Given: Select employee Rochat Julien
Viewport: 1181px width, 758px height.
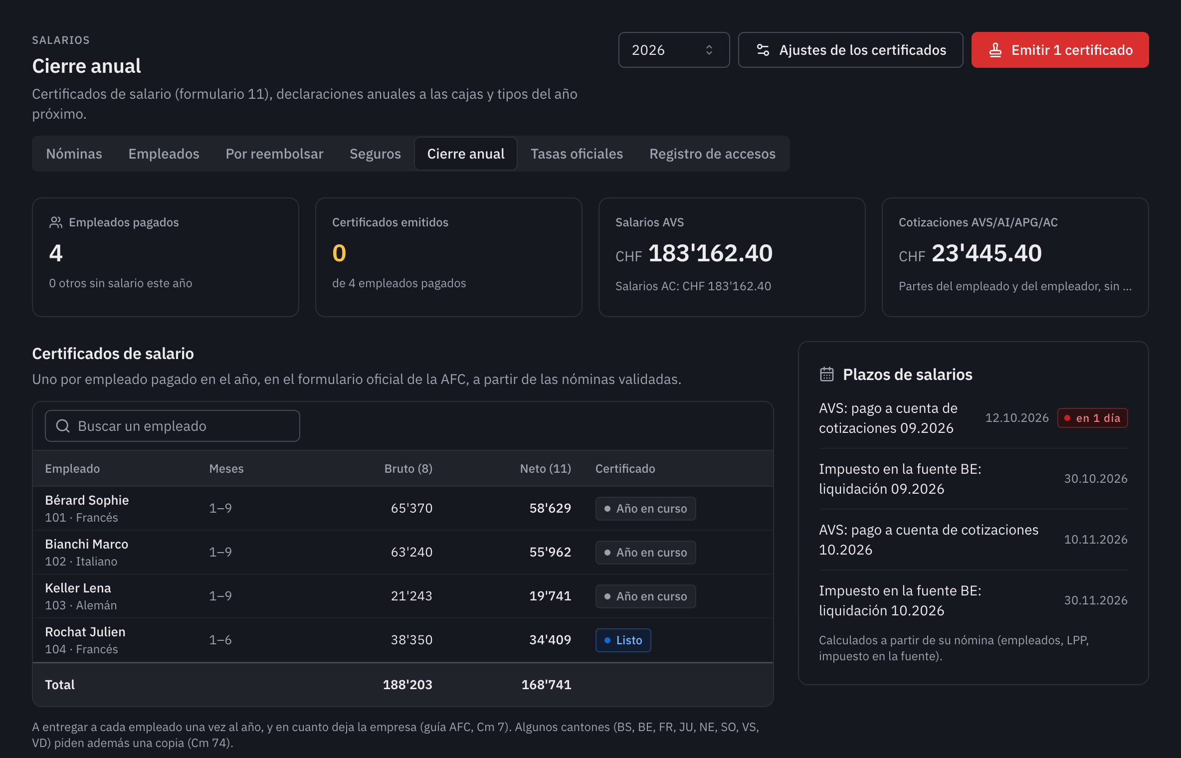Looking at the screenshot, I should click(x=85, y=632).
